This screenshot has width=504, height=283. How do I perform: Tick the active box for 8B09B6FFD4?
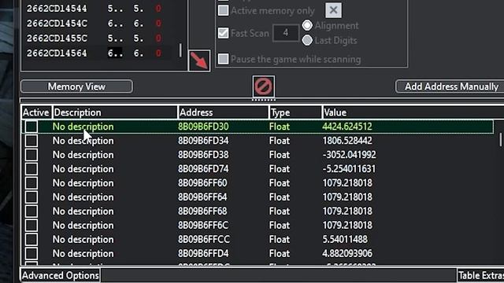click(31, 253)
